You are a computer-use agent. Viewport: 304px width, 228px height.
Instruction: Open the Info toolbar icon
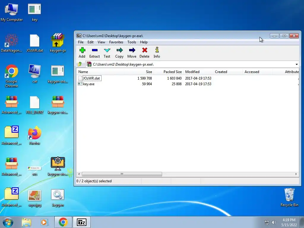(x=157, y=53)
